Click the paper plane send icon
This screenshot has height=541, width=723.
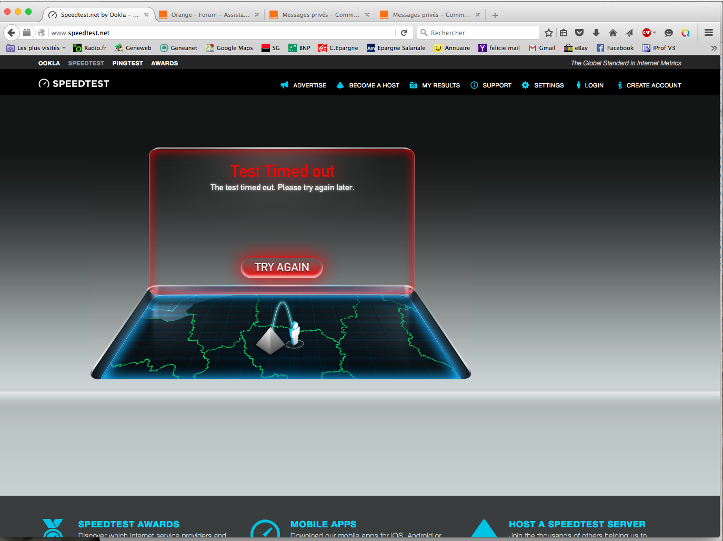coord(629,33)
